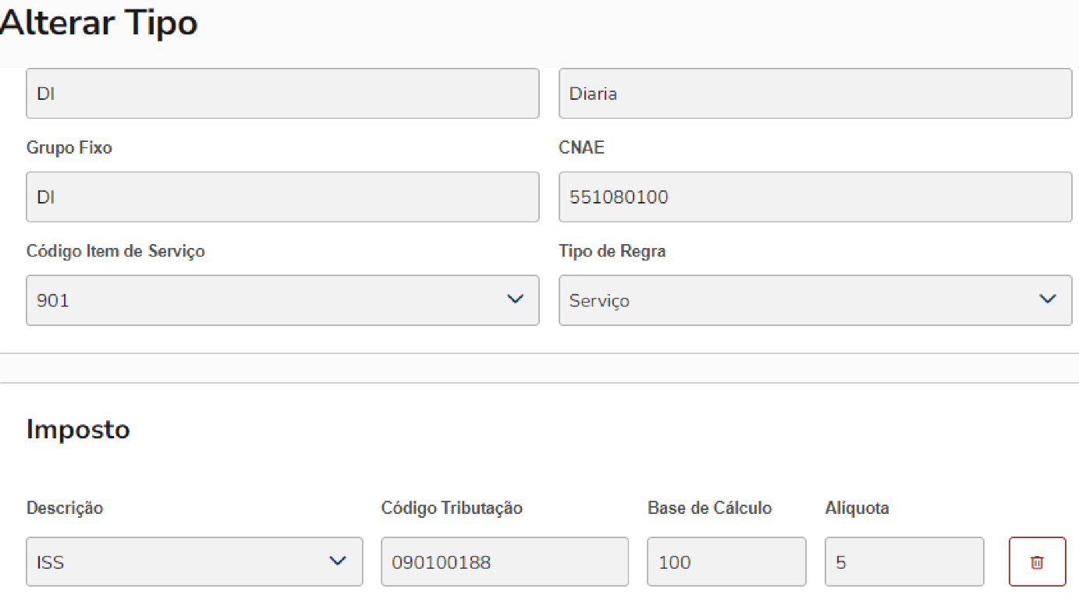The height and width of the screenshot is (599, 1079).
Task: Open the Código Item de Serviço dropdown
Action: [x=282, y=299]
